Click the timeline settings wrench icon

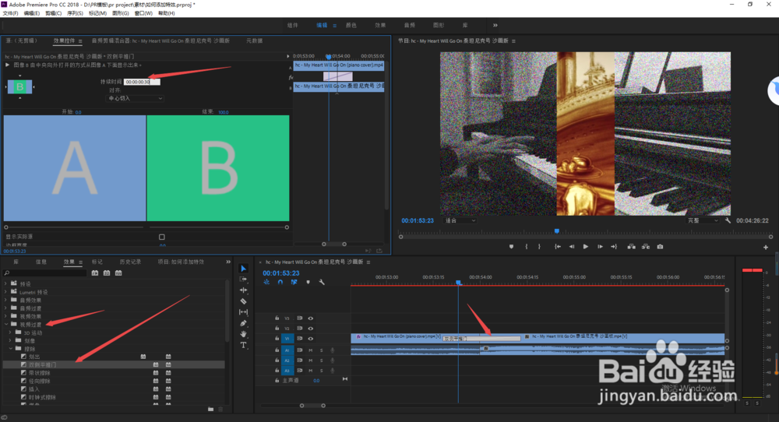point(322,282)
